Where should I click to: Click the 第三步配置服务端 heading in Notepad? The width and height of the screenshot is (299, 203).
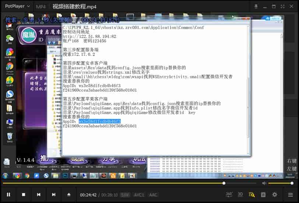81,50
